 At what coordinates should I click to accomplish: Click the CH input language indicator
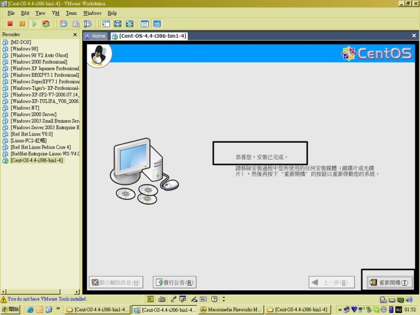pyautogui.click(x=150, y=299)
